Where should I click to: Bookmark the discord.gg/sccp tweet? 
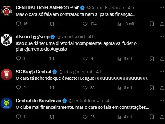[x=152, y=59]
